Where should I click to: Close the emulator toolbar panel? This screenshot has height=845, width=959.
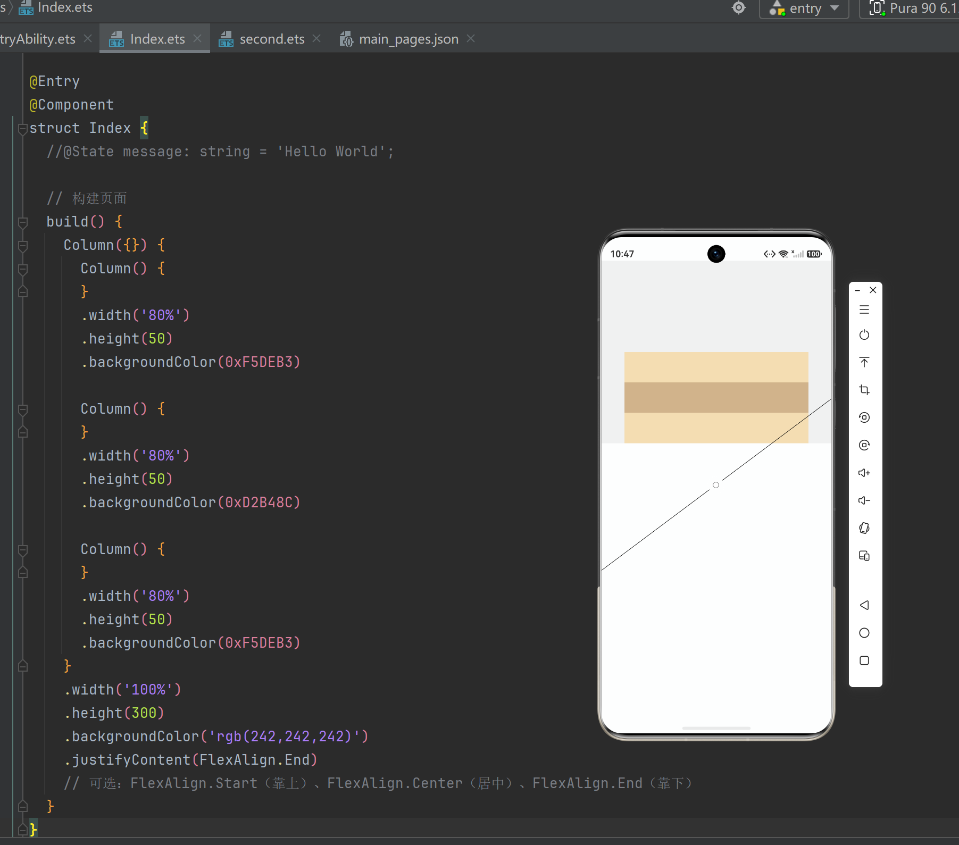873,290
